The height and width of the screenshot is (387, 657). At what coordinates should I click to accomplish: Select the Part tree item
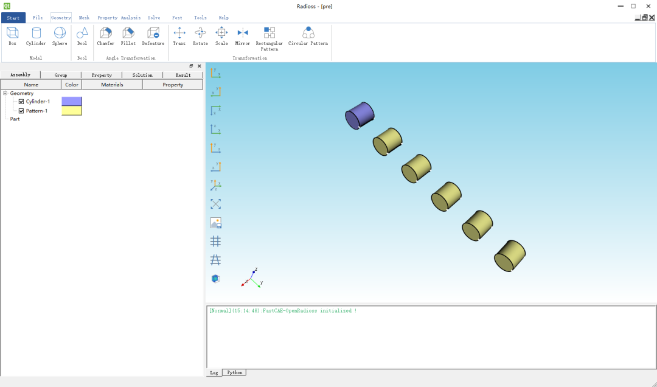click(x=15, y=119)
